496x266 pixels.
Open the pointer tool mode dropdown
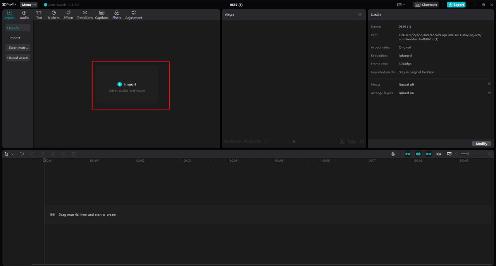12,154
